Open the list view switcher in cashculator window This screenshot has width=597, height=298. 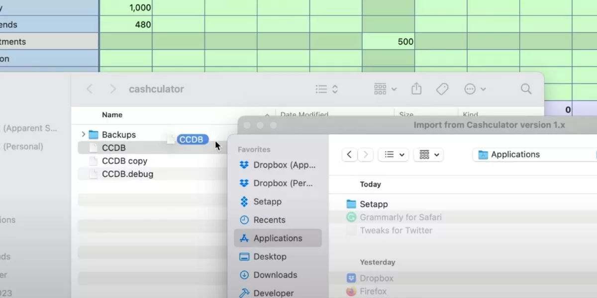(x=327, y=89)
